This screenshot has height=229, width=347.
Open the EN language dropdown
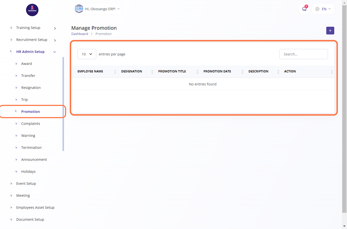(x=323, y=9)
